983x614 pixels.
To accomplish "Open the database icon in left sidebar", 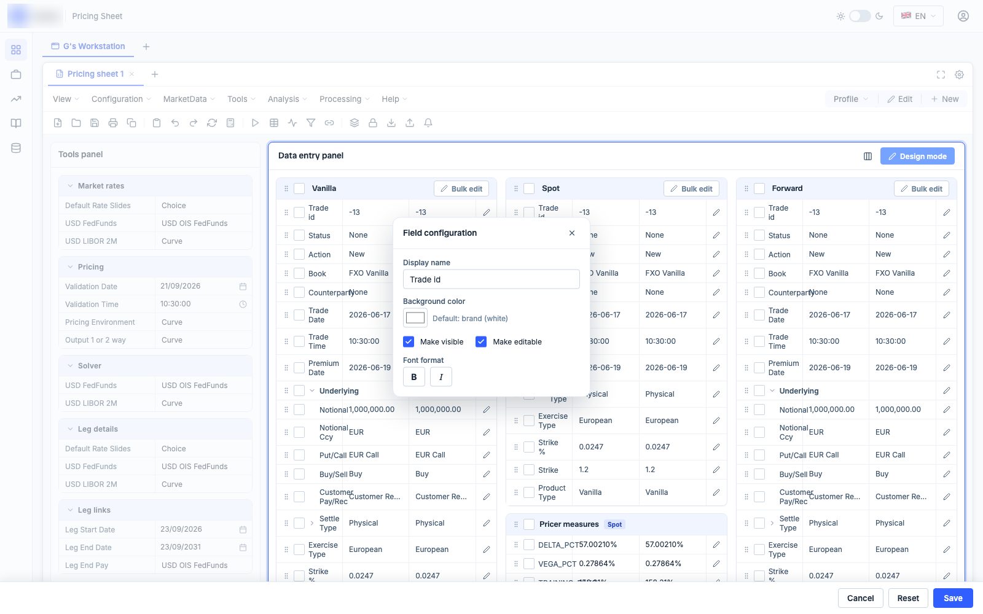I will point(16,148).
